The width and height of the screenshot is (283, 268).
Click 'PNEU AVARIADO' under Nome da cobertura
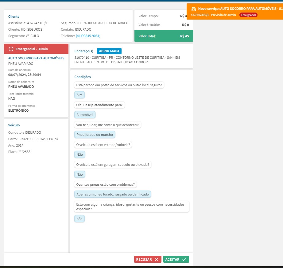[21, 87]
